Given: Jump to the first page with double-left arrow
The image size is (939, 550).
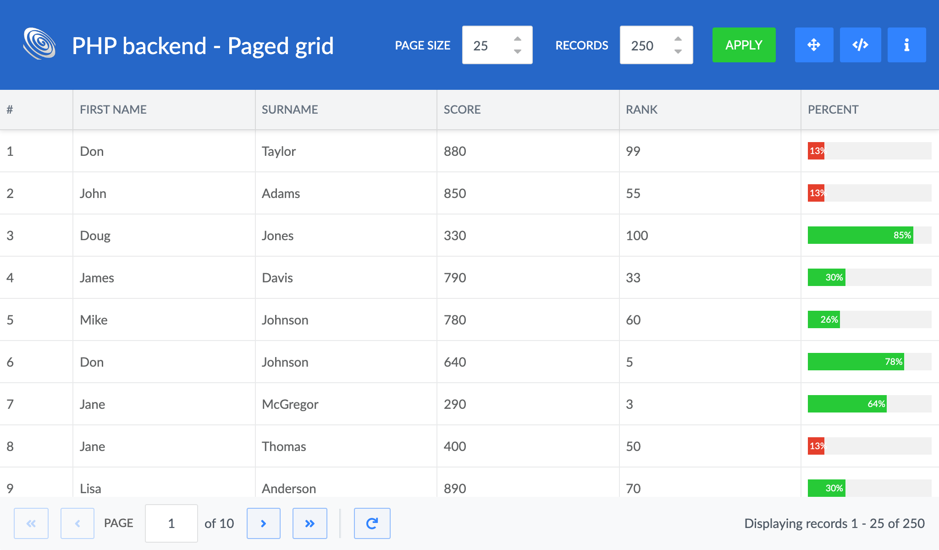Looking at the screenshot, I should [x=31, y=523].
